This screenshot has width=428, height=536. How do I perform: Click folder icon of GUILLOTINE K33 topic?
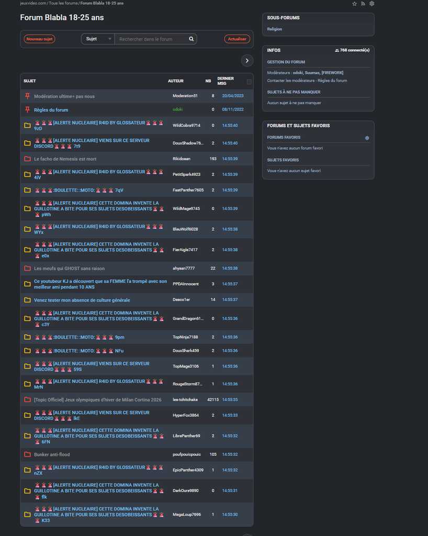[x=27, y=515]
